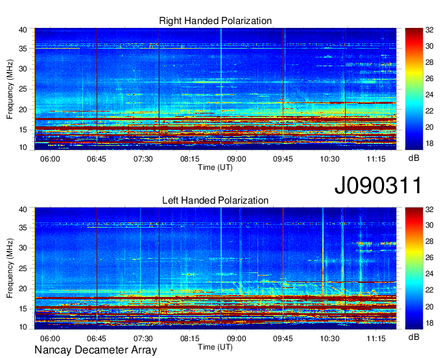Click the 40 MHz tick of Left Handed plot
The height and width of the screenshot is (358, 441).
23,209
